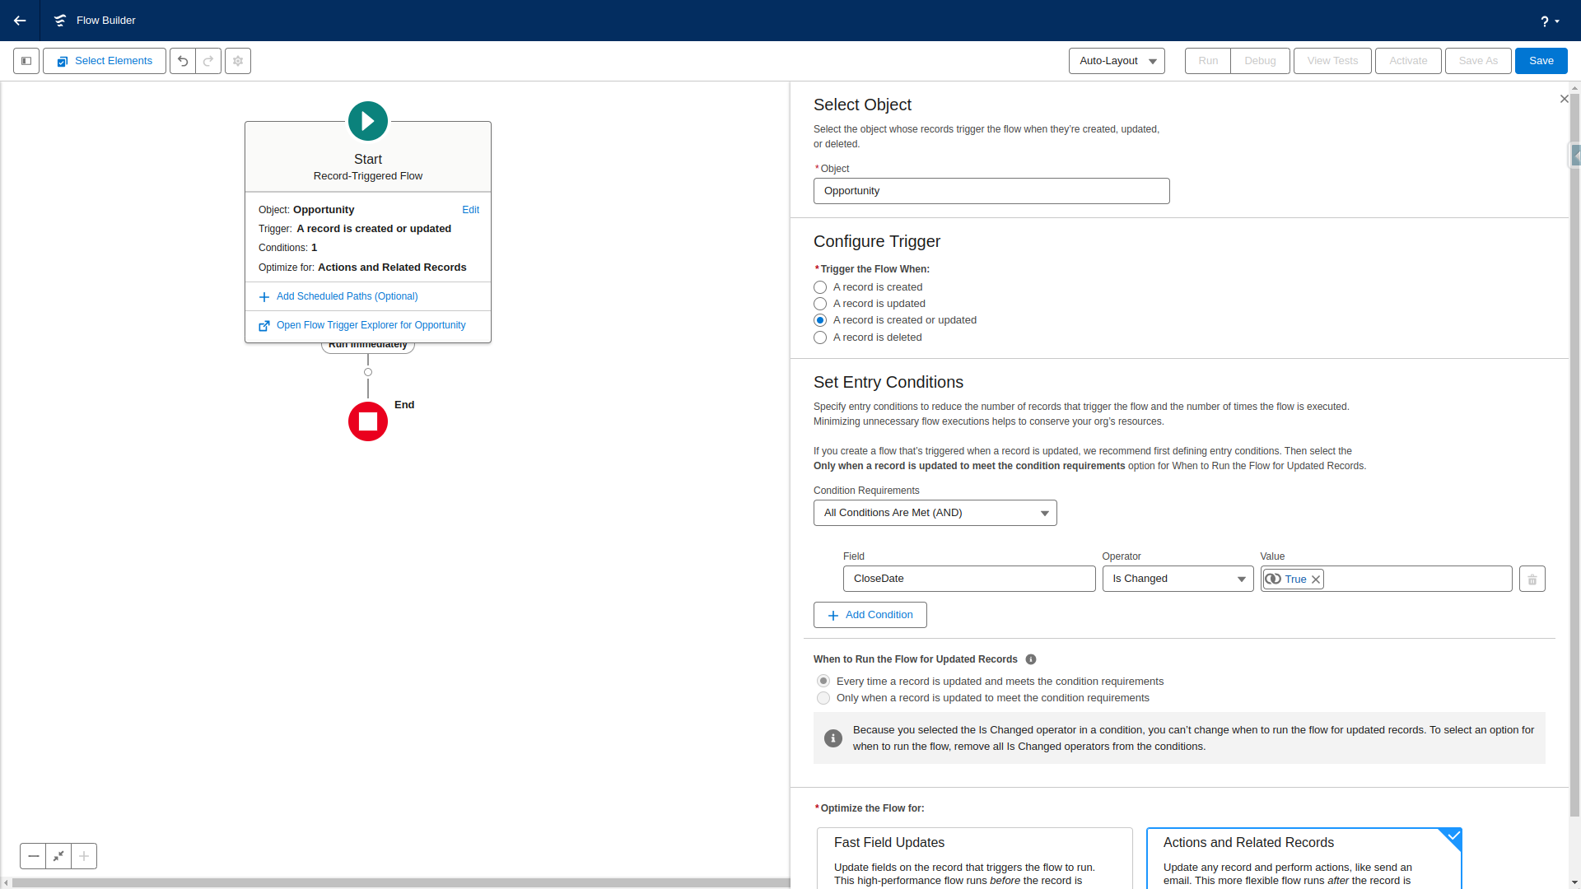Click the redo icon in the toolbar
Viewport: 1581px width, 889px height.
click(208, 60)
